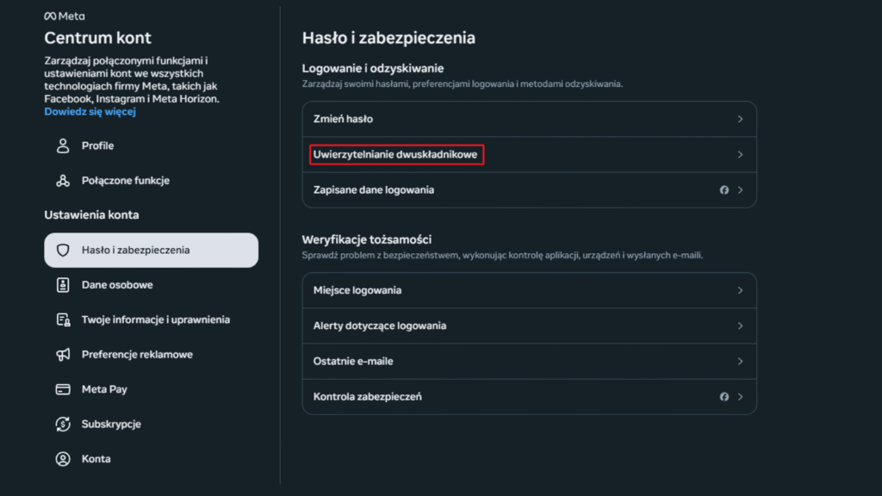The width and height of the screenshot is (882, 496).
Task: Click the Facebook icon beside Zapisane dane logowania
Action: (x=724, y=189)
